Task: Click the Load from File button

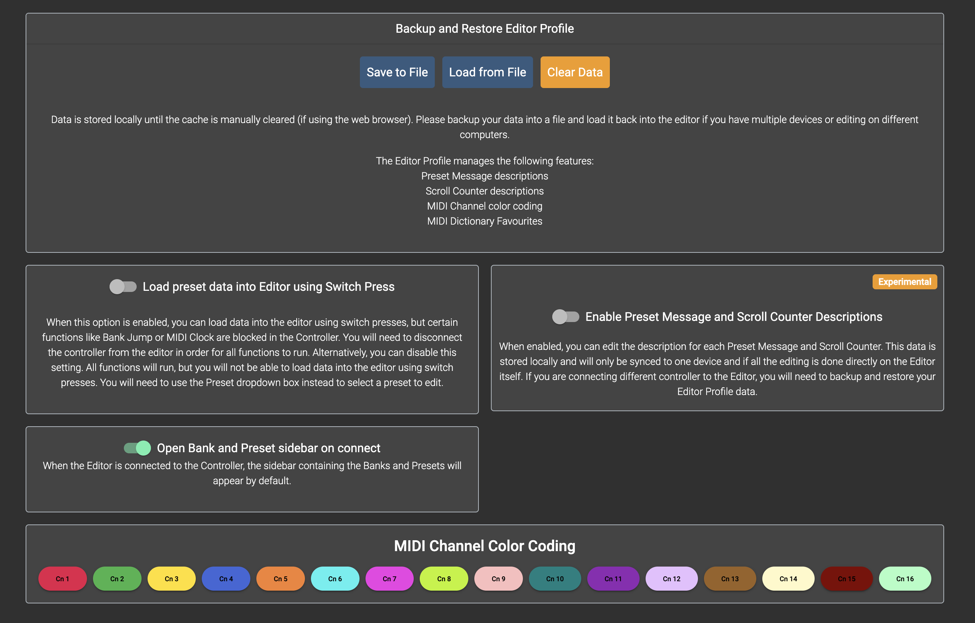Action: (487, 72)
